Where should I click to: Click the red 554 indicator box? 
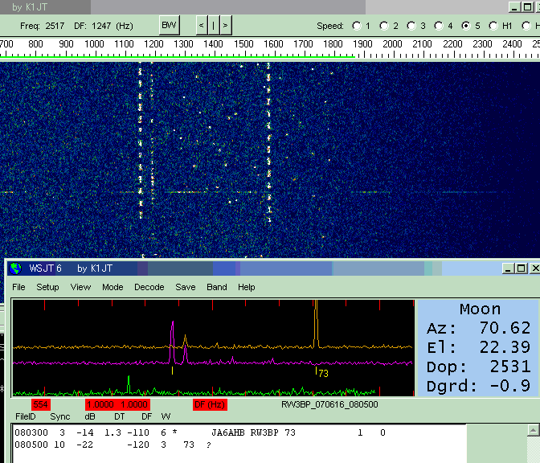[x=41, y=404]
